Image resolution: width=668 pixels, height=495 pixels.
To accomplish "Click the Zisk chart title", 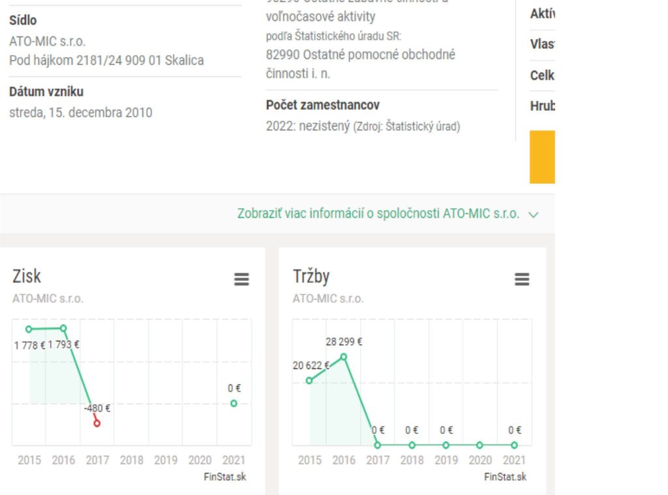I will [x=27, y=276].
